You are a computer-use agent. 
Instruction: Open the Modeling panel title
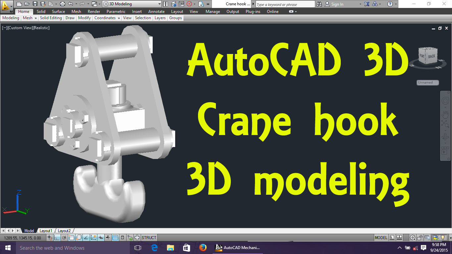click(x=11, y=18)
